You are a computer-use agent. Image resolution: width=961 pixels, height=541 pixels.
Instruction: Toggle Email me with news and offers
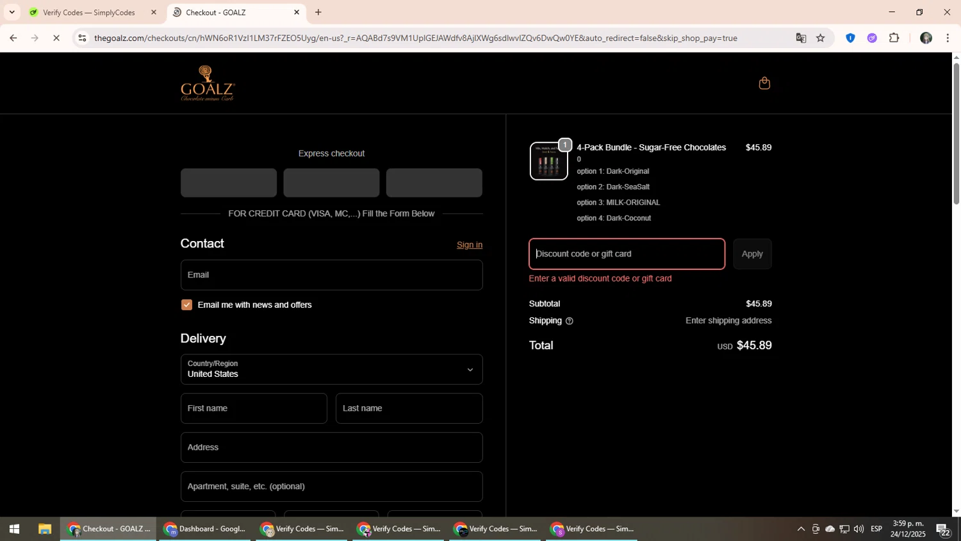[x=186, y=305]
